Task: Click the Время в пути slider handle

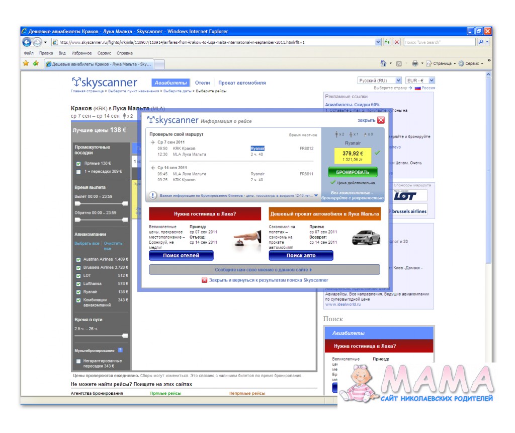Action: 125,335
